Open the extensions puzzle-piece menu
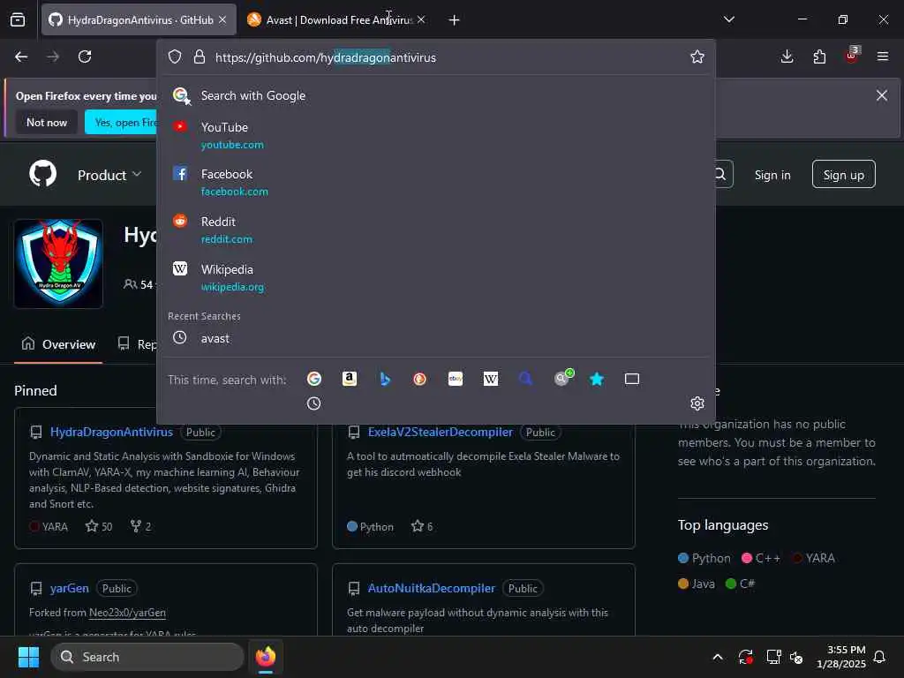Image resolution: width=904 pixels, height=678 pixels. coord(819,56)
